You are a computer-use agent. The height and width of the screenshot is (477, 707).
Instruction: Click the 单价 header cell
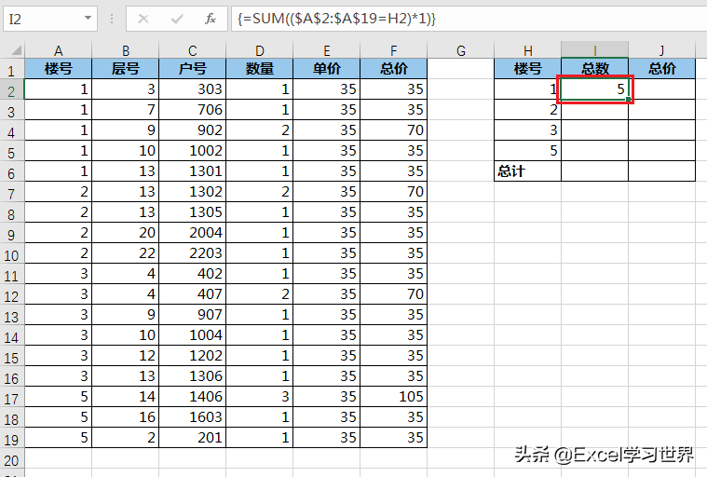pyautogui.click(x=326, y=69)
